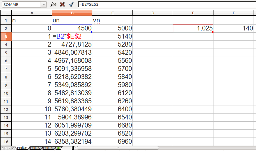Switch to the Feuille3 sheet tab
Screen dimensions: 256x151
pos(48,148)
